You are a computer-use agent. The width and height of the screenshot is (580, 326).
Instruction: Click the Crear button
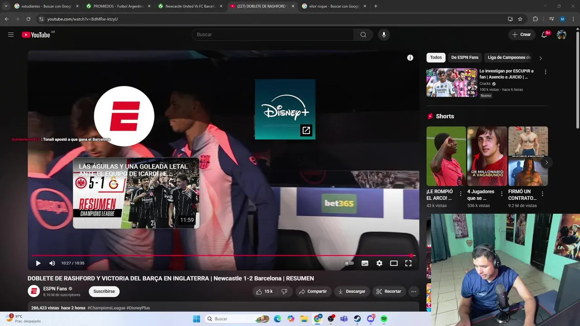coord(522,35)
